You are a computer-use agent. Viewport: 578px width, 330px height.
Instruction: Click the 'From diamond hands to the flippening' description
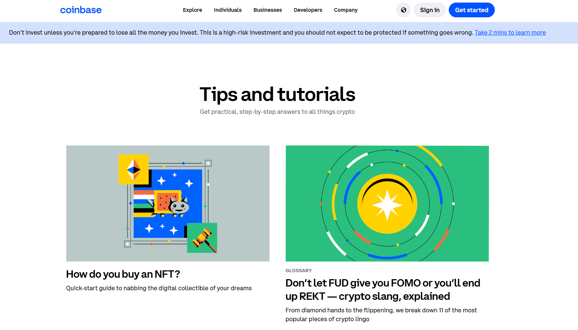[x=381, y=315]
